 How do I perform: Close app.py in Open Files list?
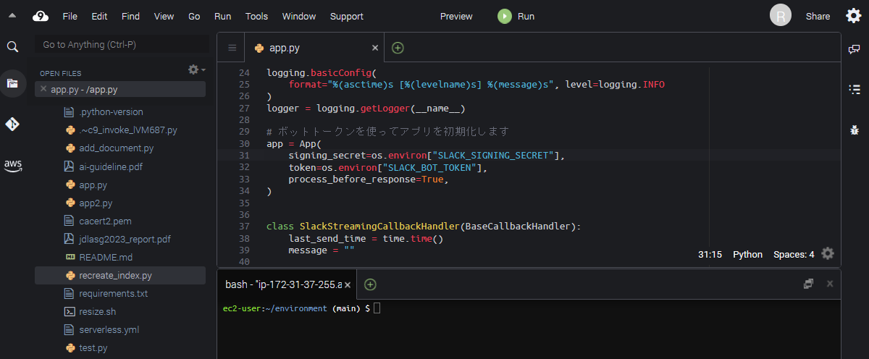click(x=43, y=89)
